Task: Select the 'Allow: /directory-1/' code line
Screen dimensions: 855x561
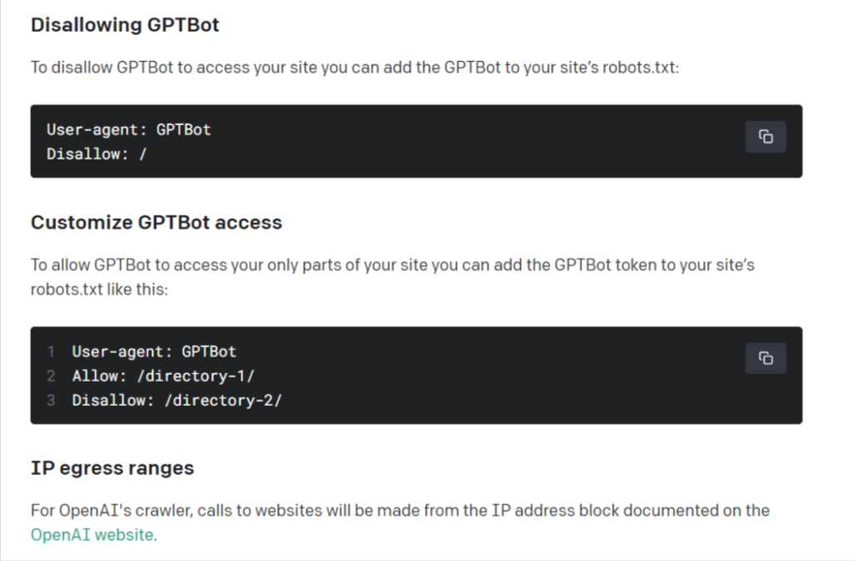Action: (x=163, y=377)
